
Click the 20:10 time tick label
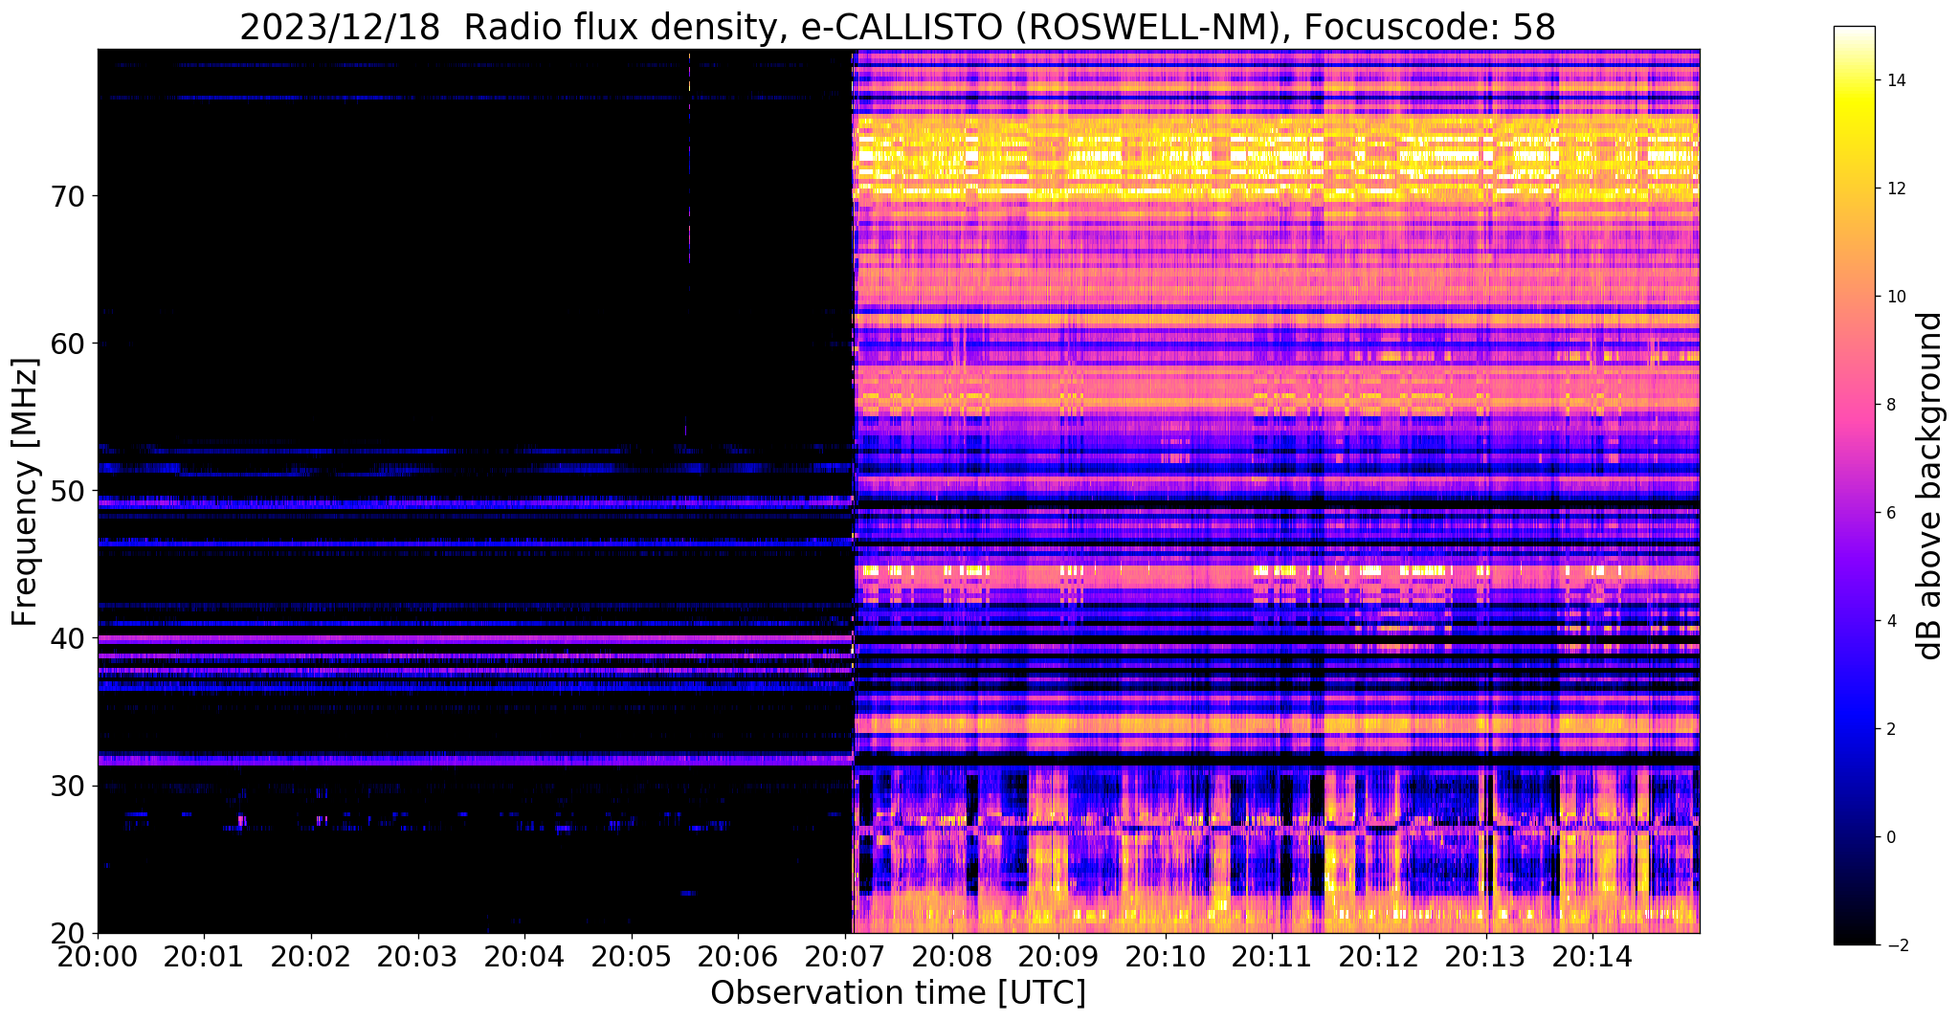pos(1166,955)
